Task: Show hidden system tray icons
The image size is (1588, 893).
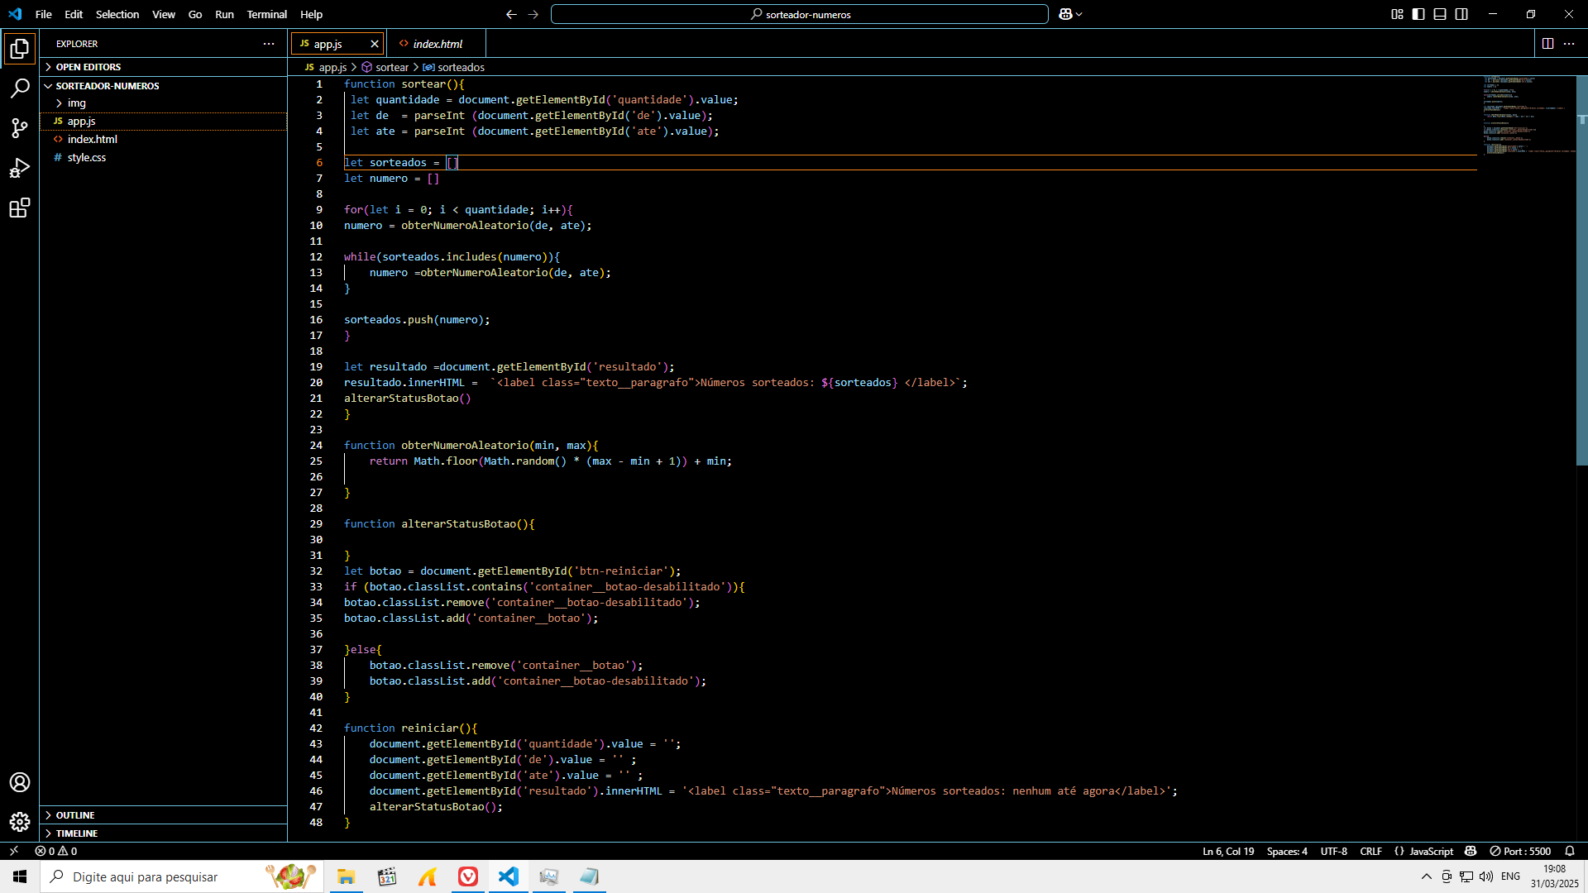Action: pyautogui.click(x=1426, y=876)
